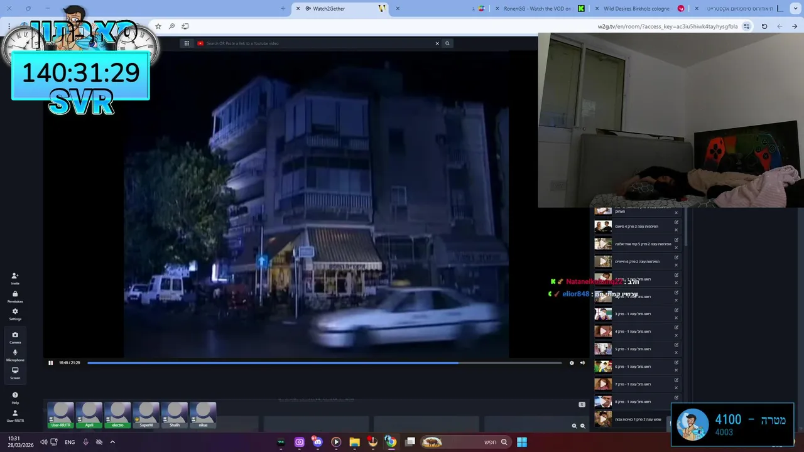The image size is (804, 452).
Task: Switch the ENG input language
Action: (70, 442)
